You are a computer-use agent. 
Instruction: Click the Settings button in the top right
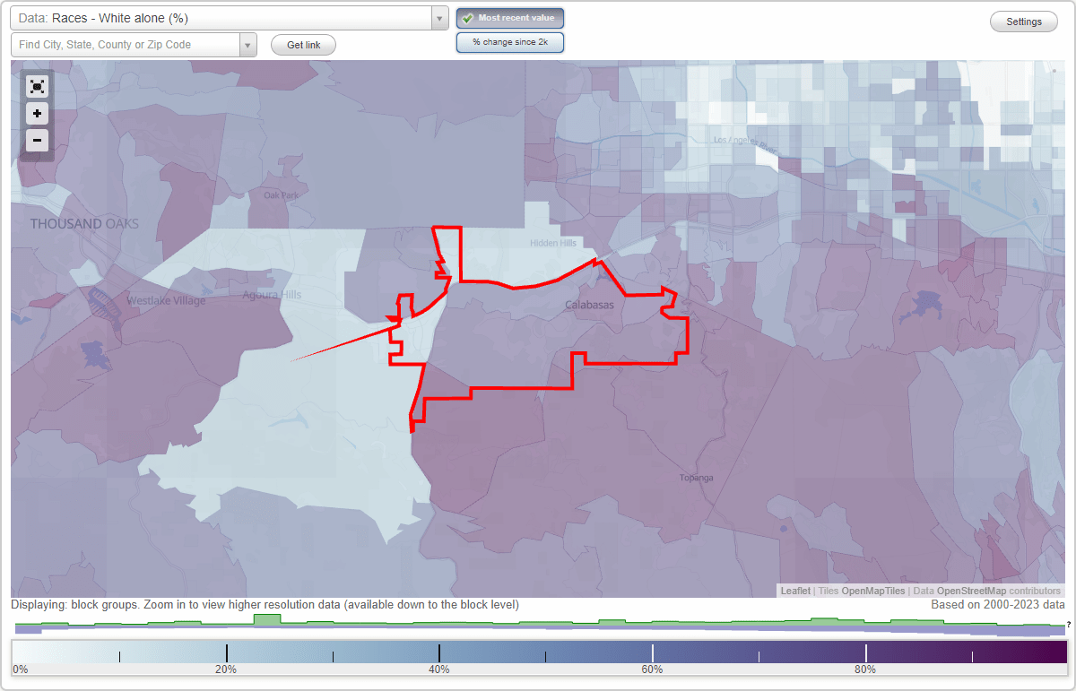coord(1023,21)
